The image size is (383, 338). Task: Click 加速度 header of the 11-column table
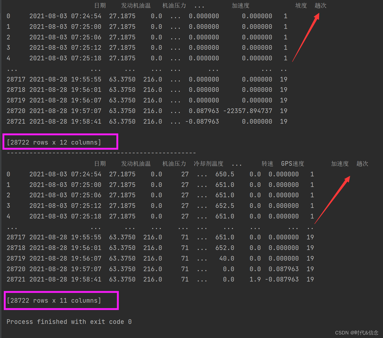click(340, 164)
